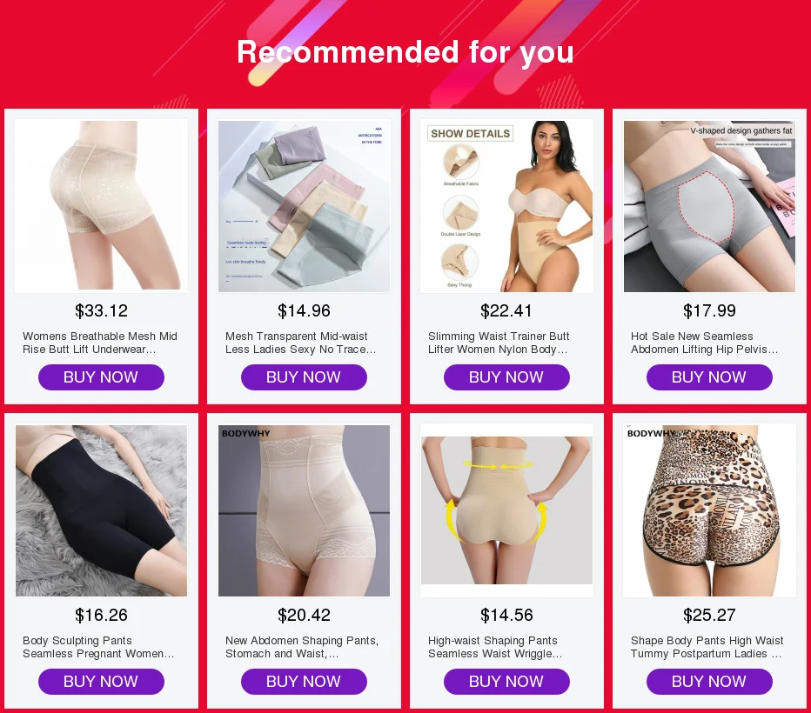Image resolution: width=811 pixels, height=713 pixels.
Task: Open the yellow-arrow shaping pants image
Action: 506,510
